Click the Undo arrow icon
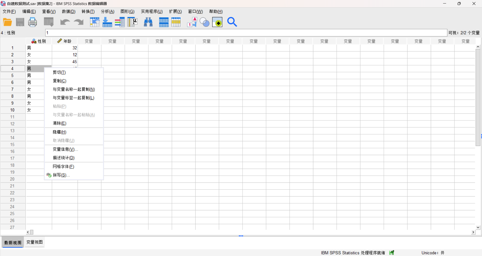 pos(65,22)
